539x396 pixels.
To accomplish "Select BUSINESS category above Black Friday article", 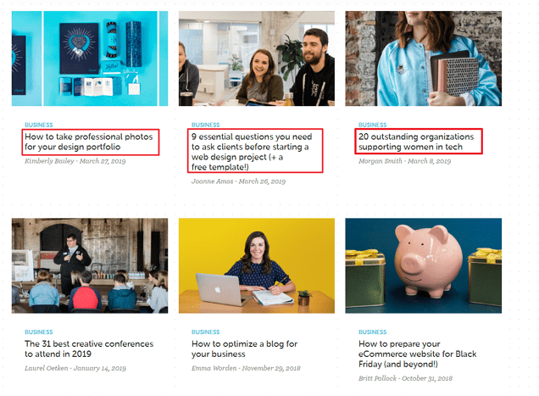I will tap(373, 332).
